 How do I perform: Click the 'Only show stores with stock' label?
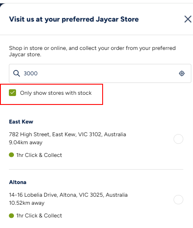point(56,93)
